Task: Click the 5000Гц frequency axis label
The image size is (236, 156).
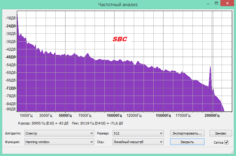Action: pos(65,116)
